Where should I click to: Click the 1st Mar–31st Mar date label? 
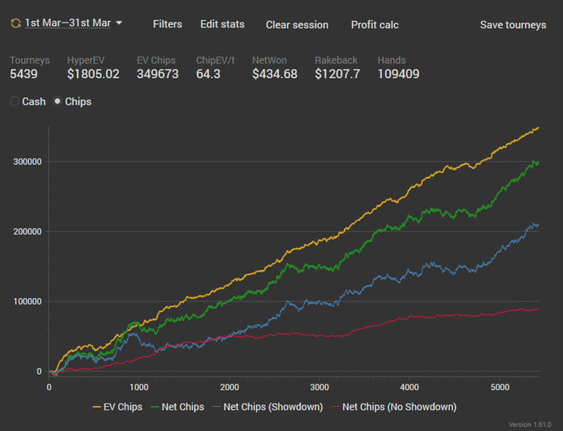68,23
